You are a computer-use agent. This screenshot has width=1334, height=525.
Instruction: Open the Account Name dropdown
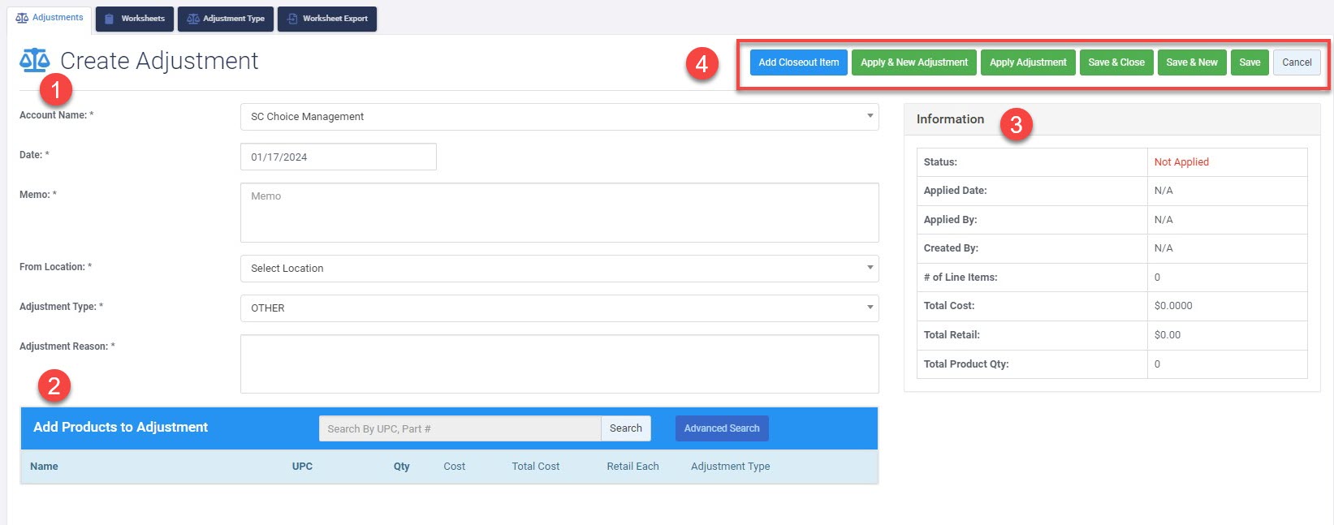(559, 117)
